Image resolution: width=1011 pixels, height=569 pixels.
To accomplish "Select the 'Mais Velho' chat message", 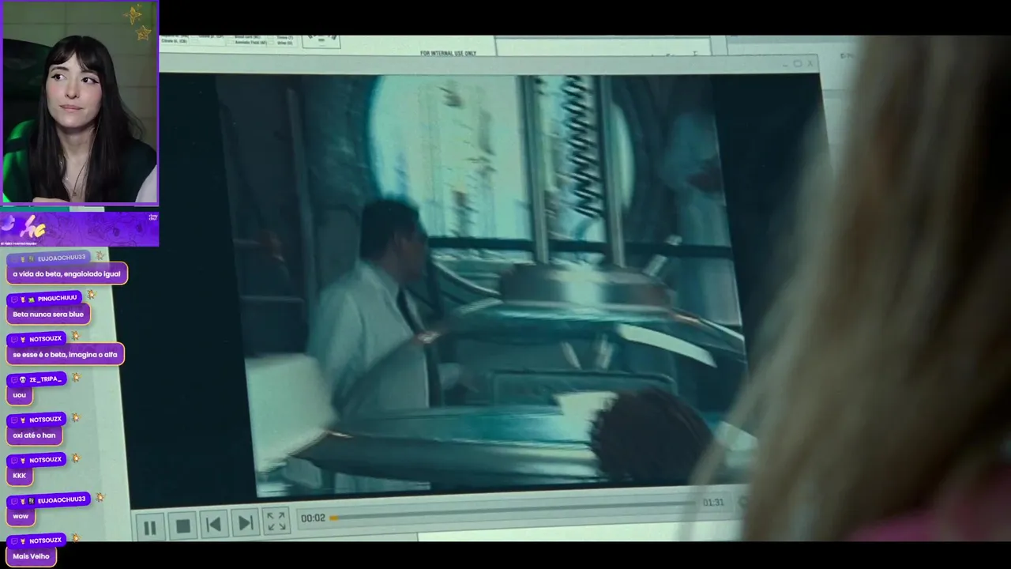I will [31, 556].
